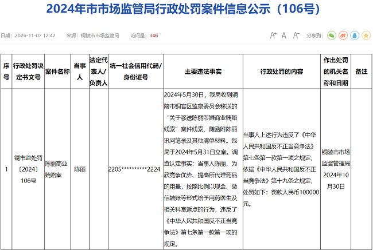Reset text to default size with the plain A icon
This screenshot has height=250, width=373.
284,35
